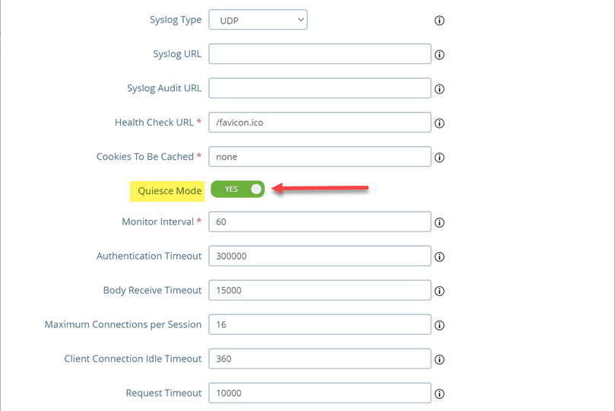The height and width of the screenshot is (411, 615).
Task: View info about Body Receive Timeout
Action: pos(439,292)
